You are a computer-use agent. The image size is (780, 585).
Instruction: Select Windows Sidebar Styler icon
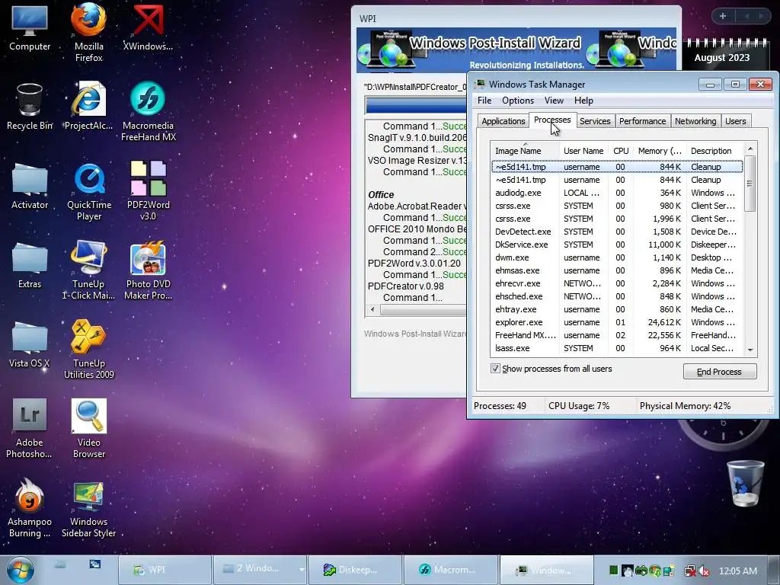(88, 508)
